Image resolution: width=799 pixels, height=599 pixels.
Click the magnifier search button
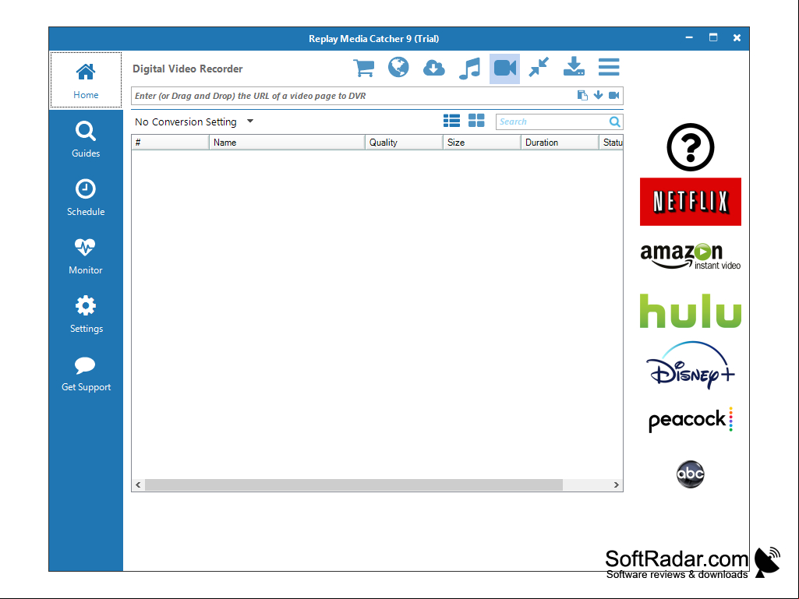click(615, 122)
